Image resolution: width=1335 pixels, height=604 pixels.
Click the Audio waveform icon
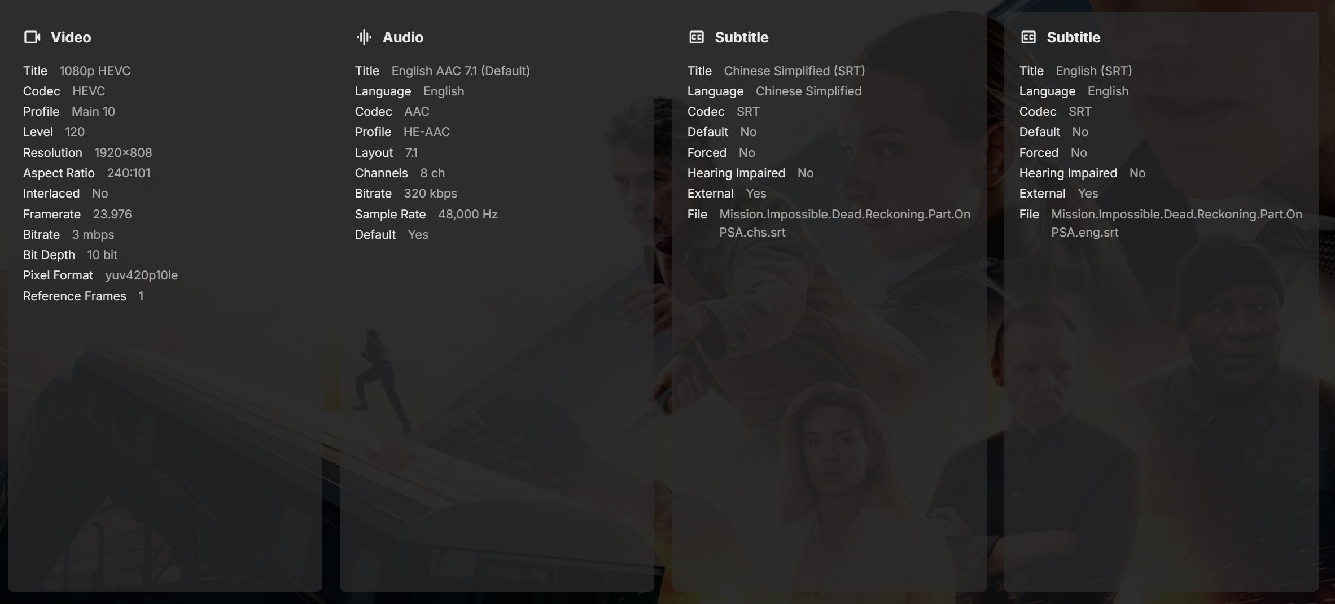[364, 37]
